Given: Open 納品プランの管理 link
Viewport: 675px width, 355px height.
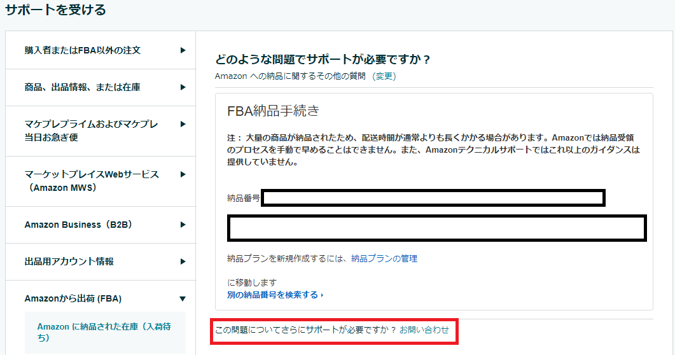Looking at the screenshot, I should 384,258.
